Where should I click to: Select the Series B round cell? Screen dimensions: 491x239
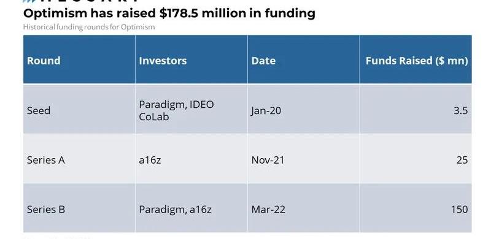click(x=79, y=208)
